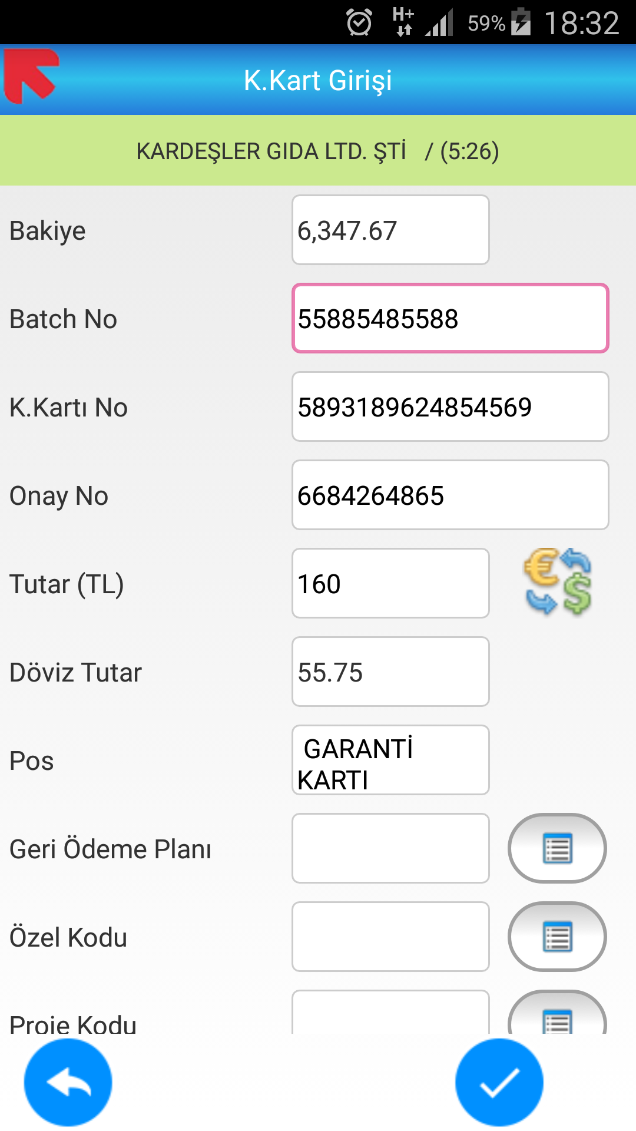Tap the Bakiye field showing 6,347.67
This screenshot has width=636, height=1131.
coord(390,230)
